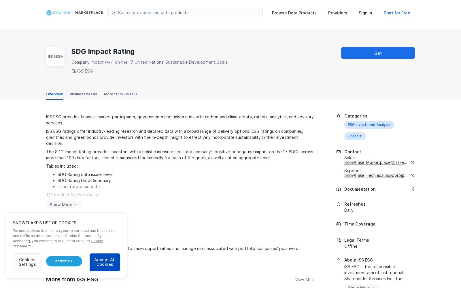Open Cookies Settings in the cookie banner
Viewport: 461px width, 288px height.
pos(27,262)
